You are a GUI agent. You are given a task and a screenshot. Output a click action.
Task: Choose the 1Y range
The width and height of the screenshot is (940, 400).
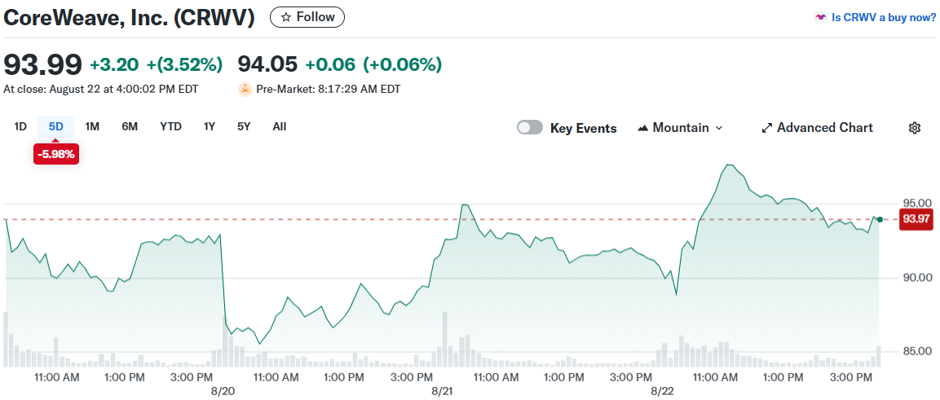[210, 126]
